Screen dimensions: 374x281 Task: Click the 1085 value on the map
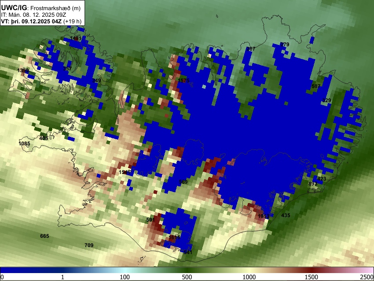click(24, 144)
